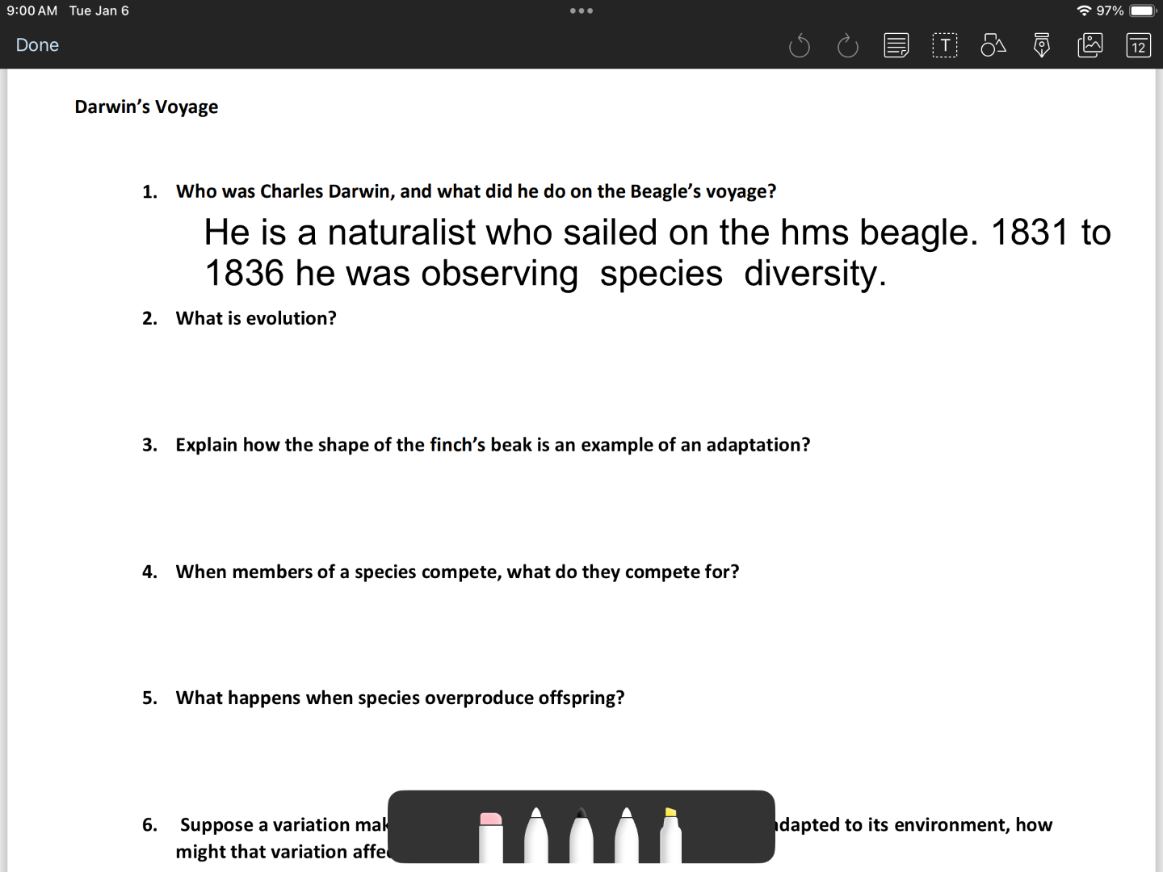Viewport: 1163px width, 872px height.
Task: Open the page navigator showing page 12
Action: pyautogui.click(x=1138, y=45)
